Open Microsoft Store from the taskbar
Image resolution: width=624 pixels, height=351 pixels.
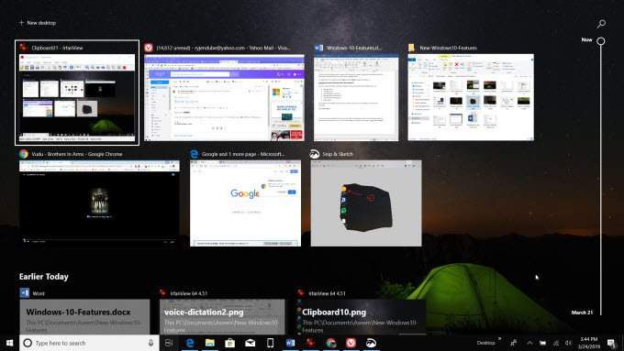click(x=229, y=343)
